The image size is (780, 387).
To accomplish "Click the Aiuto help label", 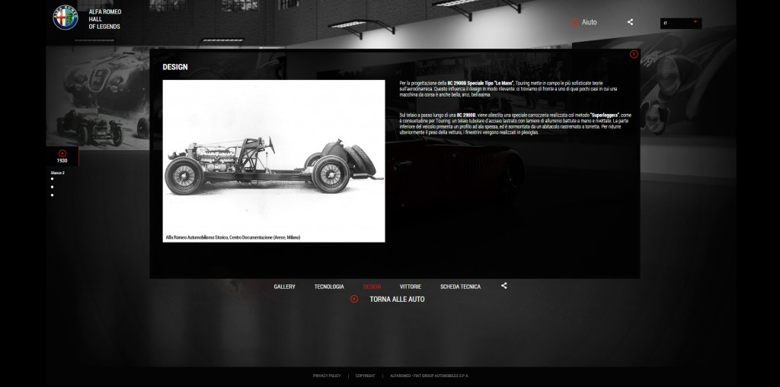I will pos(589,22).
